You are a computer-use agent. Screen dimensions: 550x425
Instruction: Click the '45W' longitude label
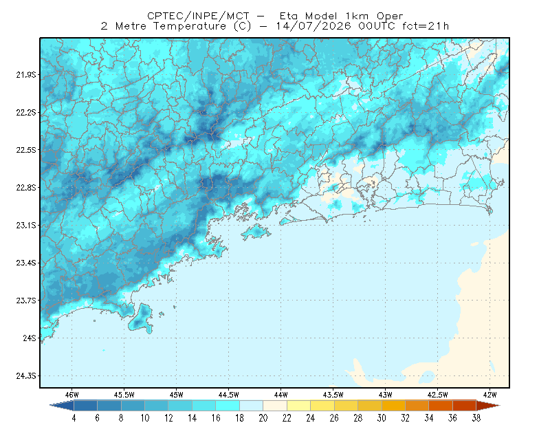(177, 395)
